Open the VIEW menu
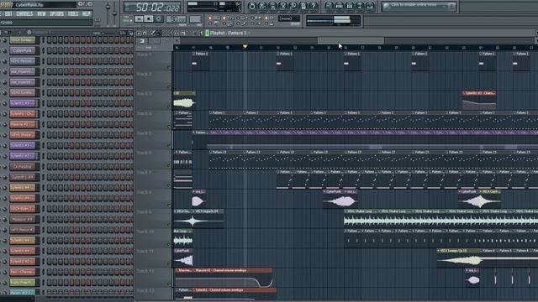The width and height of the screenshot is (538, 302). 41,13
